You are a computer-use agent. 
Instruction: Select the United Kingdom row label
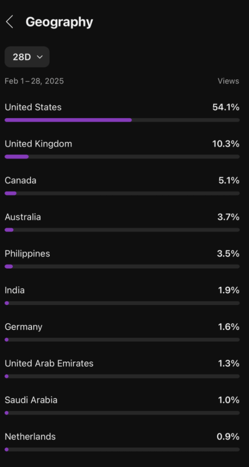coord(38,144)
